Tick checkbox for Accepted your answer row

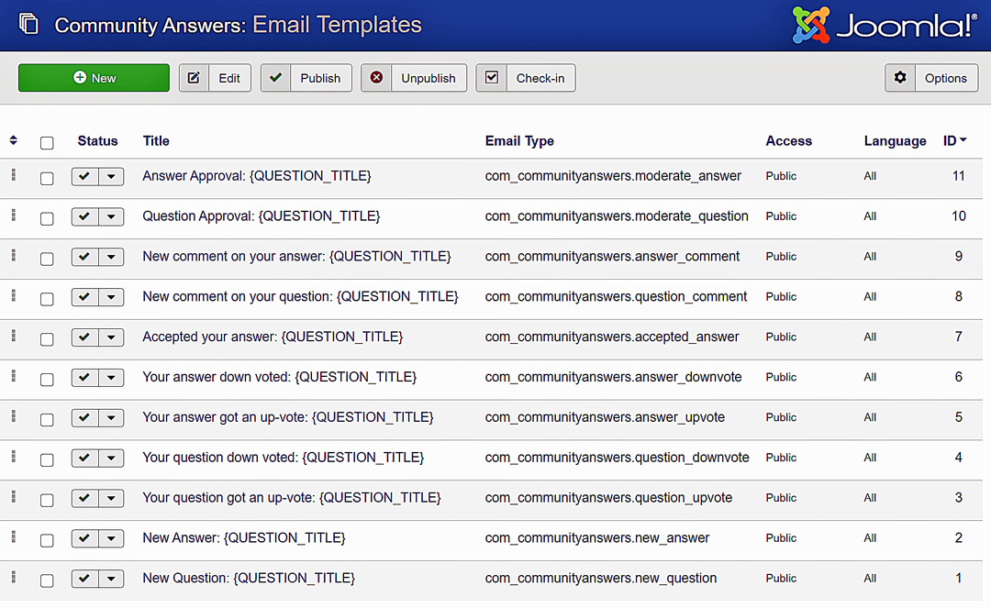[47, 339]
